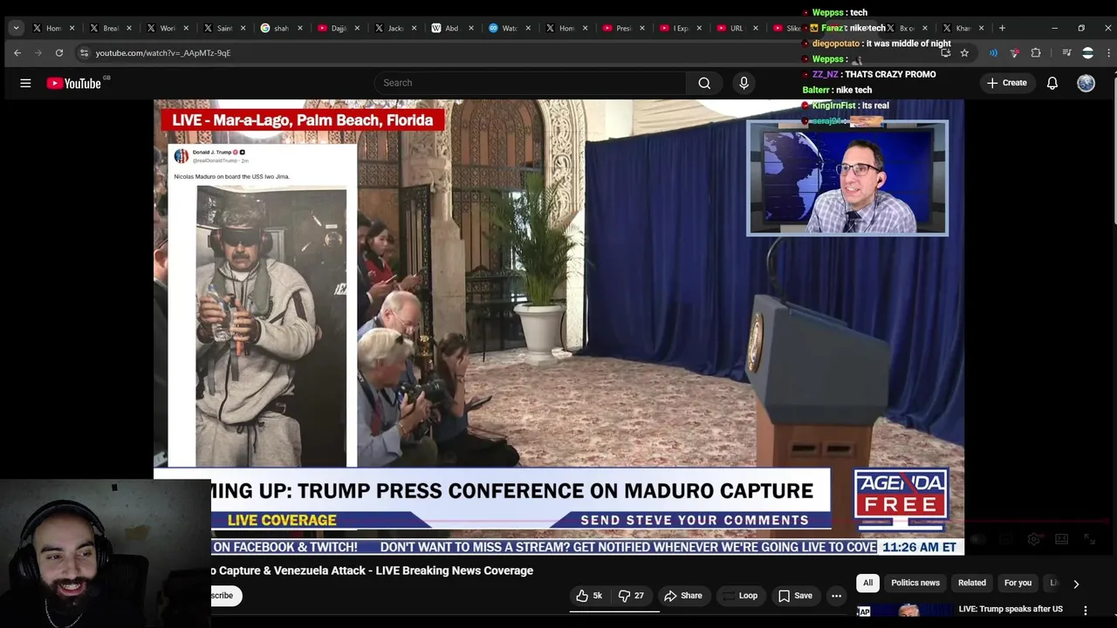Open the Create dropdown
The image size is (1117, 628).
[x=1006, y=83]
